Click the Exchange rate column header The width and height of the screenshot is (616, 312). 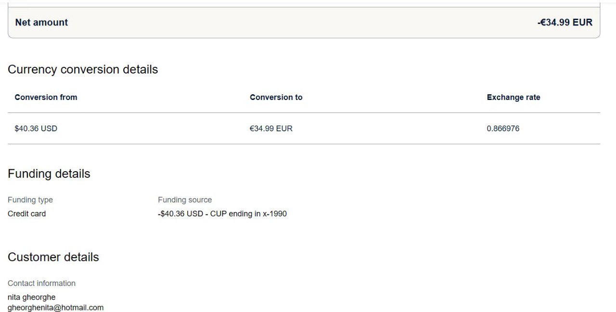point(513,98)
